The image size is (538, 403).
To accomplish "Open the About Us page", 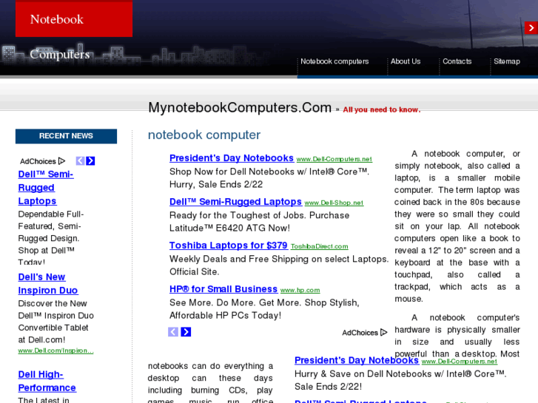I will click(x=406, y=61).
